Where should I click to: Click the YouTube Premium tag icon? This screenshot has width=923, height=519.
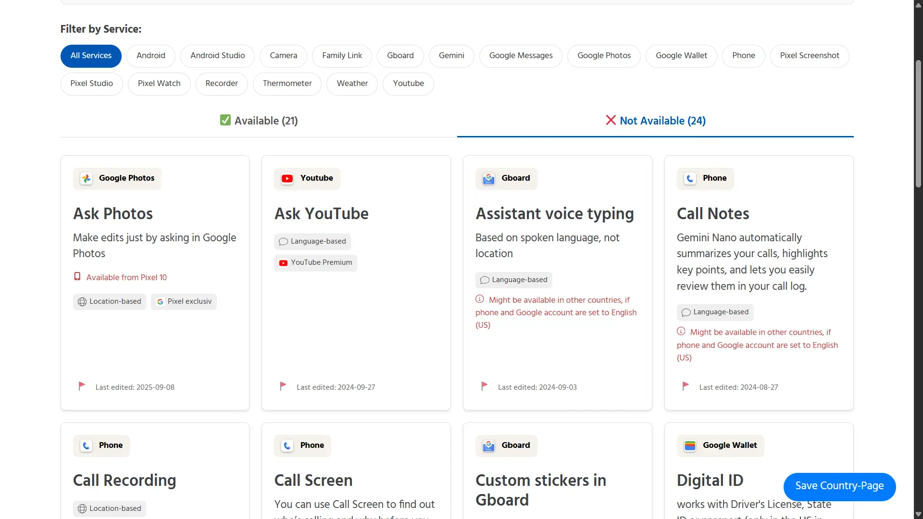[x=284, y=263]
